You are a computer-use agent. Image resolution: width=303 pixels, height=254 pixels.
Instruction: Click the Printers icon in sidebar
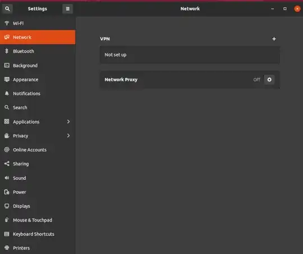[7, 248]
